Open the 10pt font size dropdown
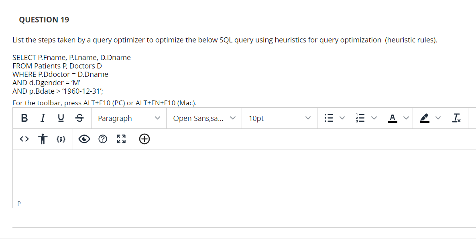Screen dimensions: 476x239 coord(279,118)
